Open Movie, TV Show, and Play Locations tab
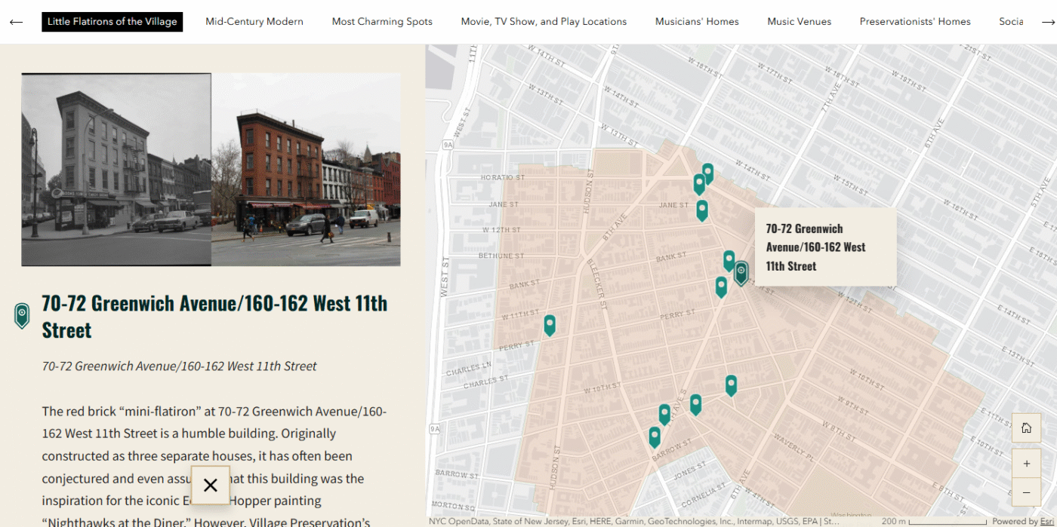The image size is (1057, 527). point(544,22)
